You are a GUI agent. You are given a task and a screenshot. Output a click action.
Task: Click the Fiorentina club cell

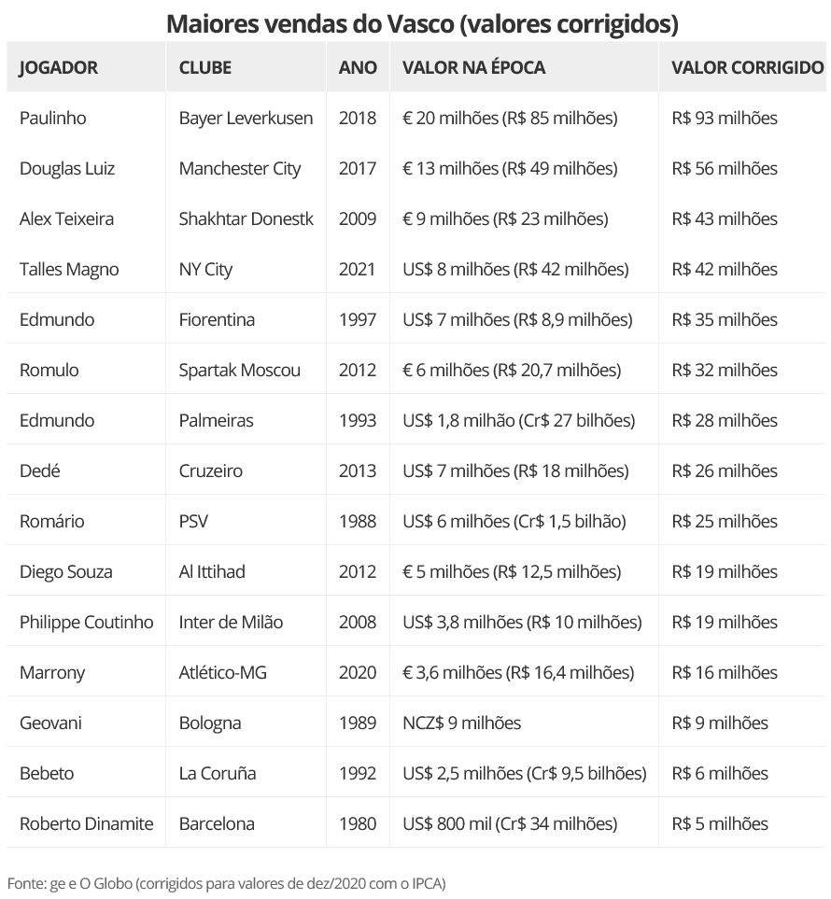[x=217, y=319]
